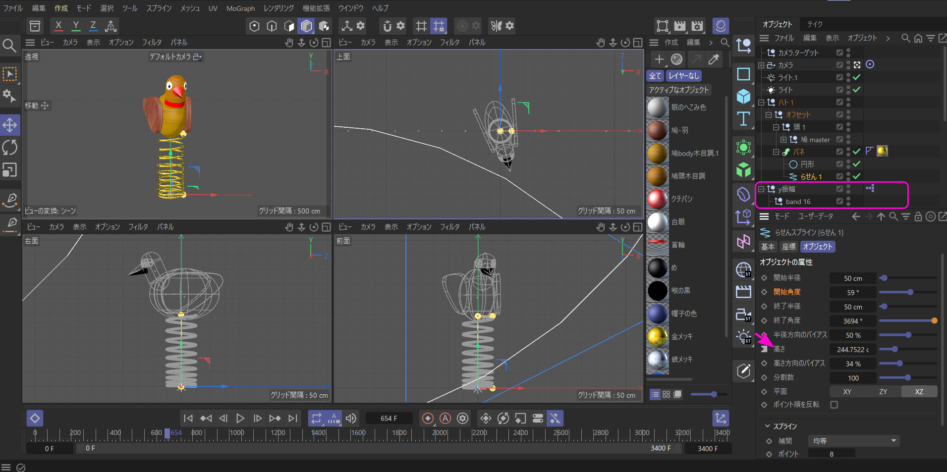Click the 終了角度 slider handle
This screenshot has width=947, height=472.
coord(934,321)
